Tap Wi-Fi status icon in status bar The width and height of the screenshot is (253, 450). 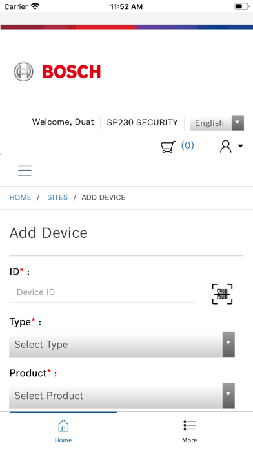(35, 6)
